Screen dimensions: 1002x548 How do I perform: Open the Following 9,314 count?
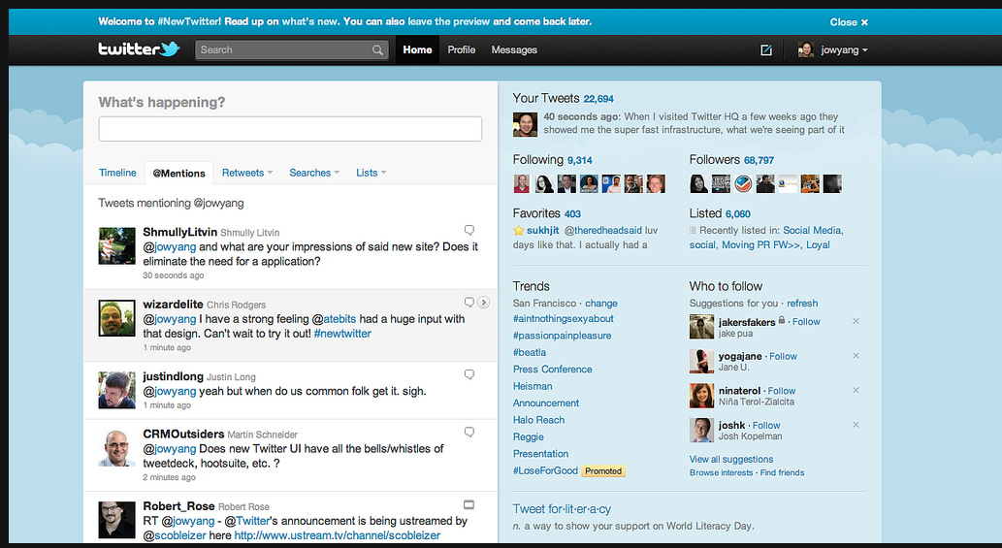click(x=580, y=160)
